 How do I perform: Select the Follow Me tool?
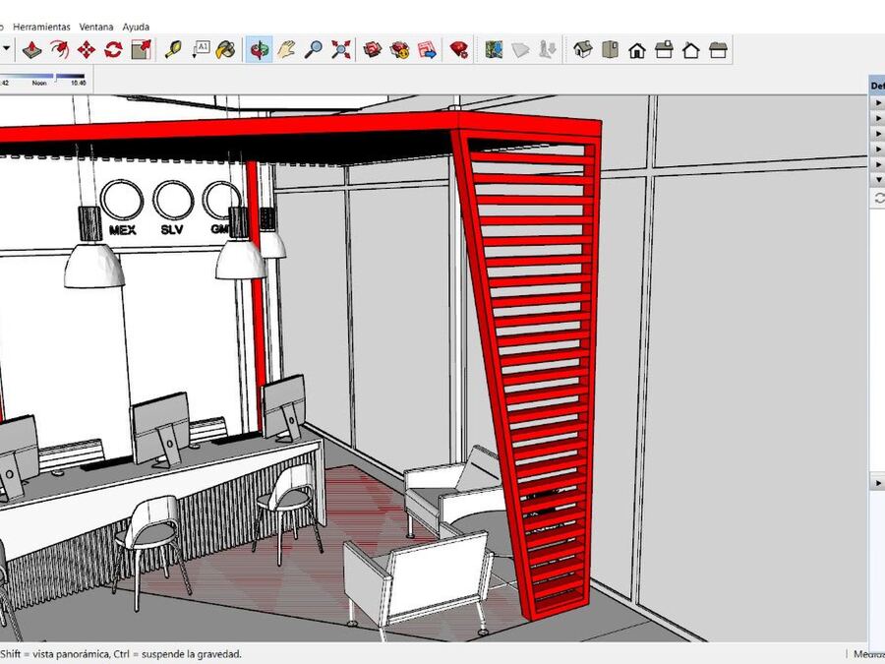coord(59,50)
